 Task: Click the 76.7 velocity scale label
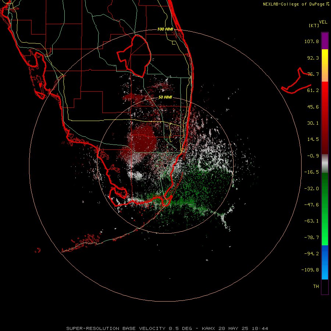click(x=313, y=74)
